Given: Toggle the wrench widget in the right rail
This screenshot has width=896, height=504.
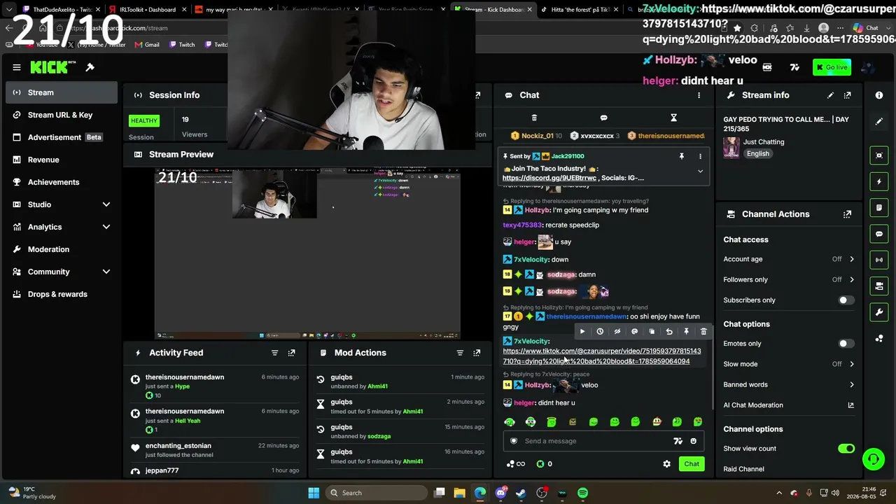Looking at the screenshot, I should tap(879, 312).
